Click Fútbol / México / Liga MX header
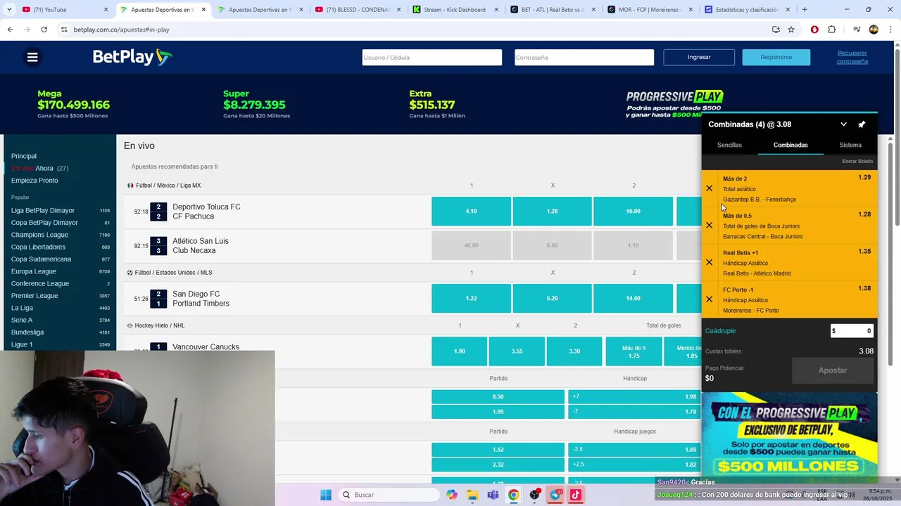The height and width of the screenshot is (506, 901). [x=168, y=186]
